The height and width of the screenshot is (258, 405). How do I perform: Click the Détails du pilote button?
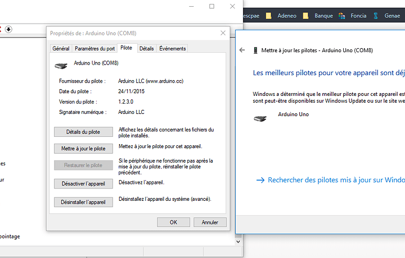(x=83, y=132)
